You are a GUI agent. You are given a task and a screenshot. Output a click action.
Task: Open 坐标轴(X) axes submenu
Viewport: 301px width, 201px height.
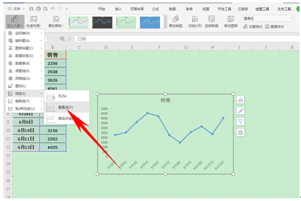coord(25,33)
